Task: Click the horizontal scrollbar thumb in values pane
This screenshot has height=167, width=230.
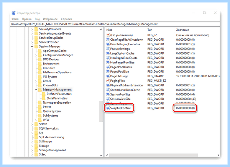Action: pyautogui.click(x=154, y=155)
